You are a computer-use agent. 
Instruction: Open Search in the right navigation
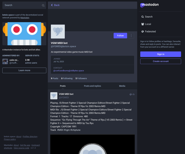(147, 17)
